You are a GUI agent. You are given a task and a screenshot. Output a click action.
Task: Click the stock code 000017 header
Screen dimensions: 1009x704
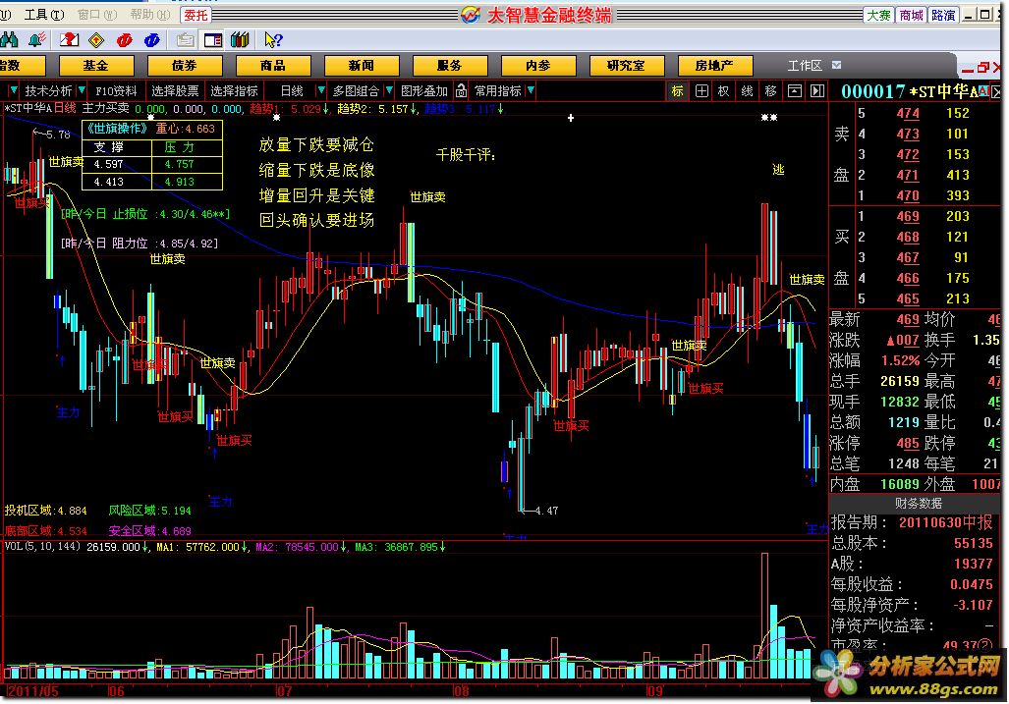pyautogui.click(x=873, y=91)
